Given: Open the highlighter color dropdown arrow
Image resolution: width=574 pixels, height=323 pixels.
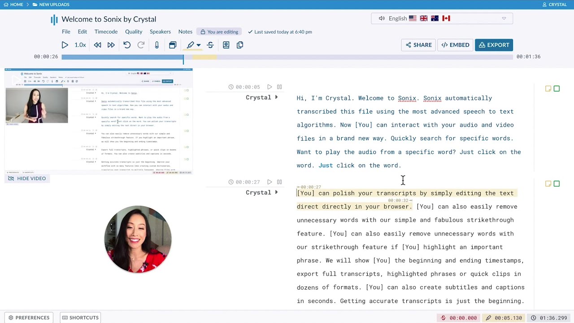Looking at the screenshot, I should (x=199, y=45).
